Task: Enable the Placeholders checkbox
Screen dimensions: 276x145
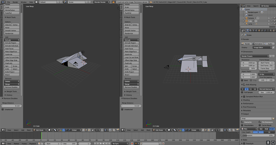Action: [x=242, y=125]
